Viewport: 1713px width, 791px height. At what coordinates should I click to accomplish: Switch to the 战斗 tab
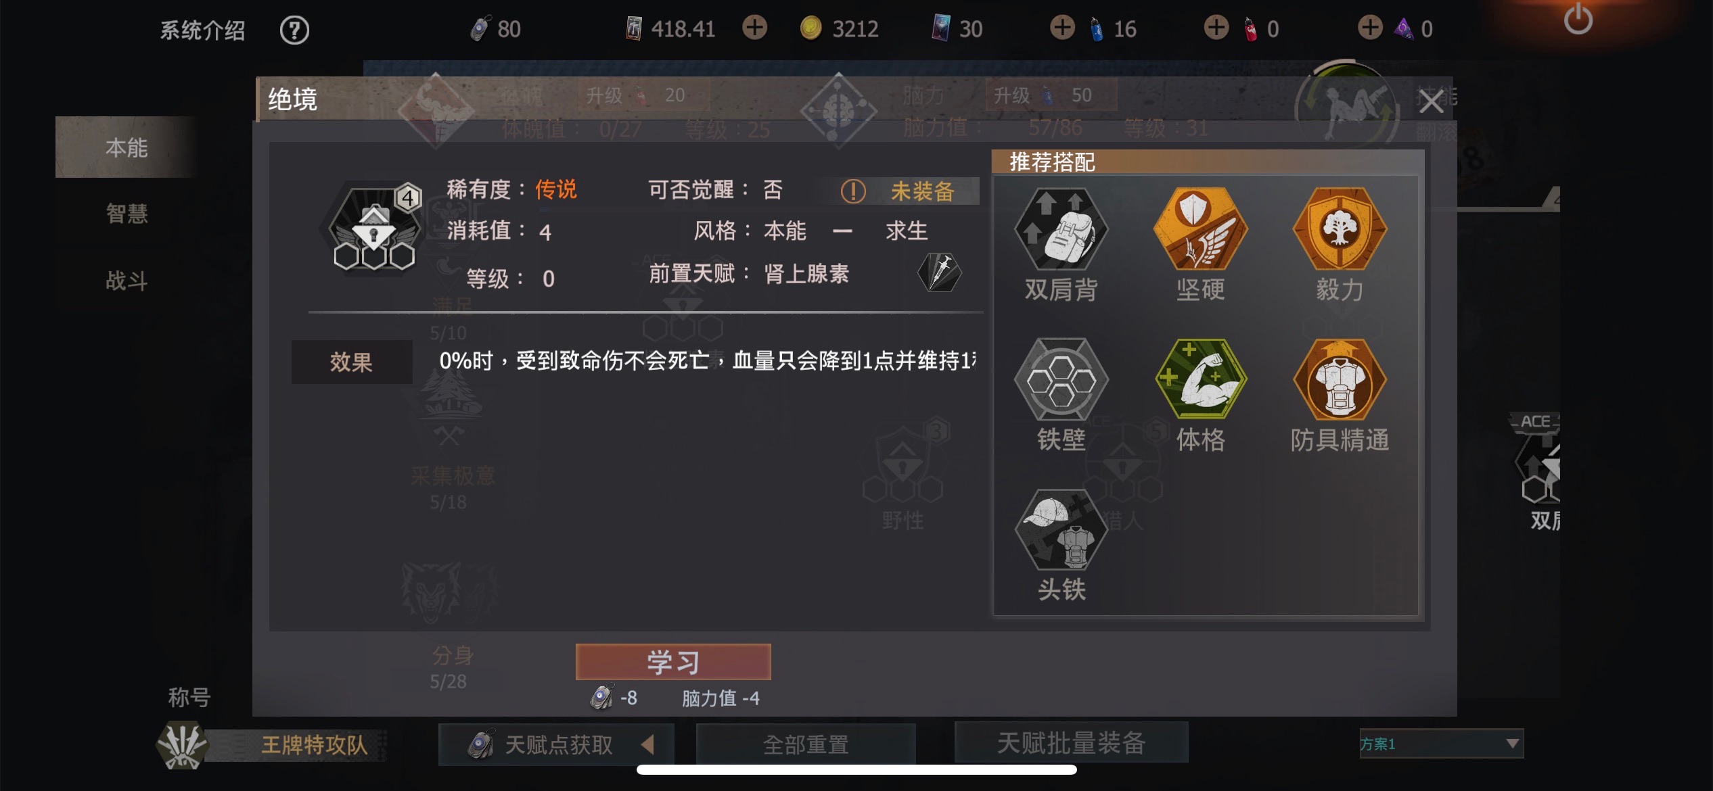(x=127, y=280)
